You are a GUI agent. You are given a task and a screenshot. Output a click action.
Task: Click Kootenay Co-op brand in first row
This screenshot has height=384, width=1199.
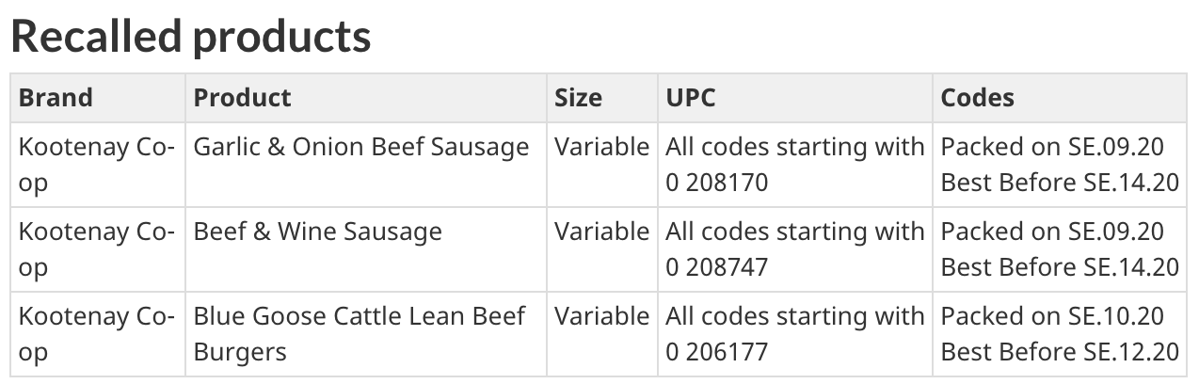(x=98, y=165)
